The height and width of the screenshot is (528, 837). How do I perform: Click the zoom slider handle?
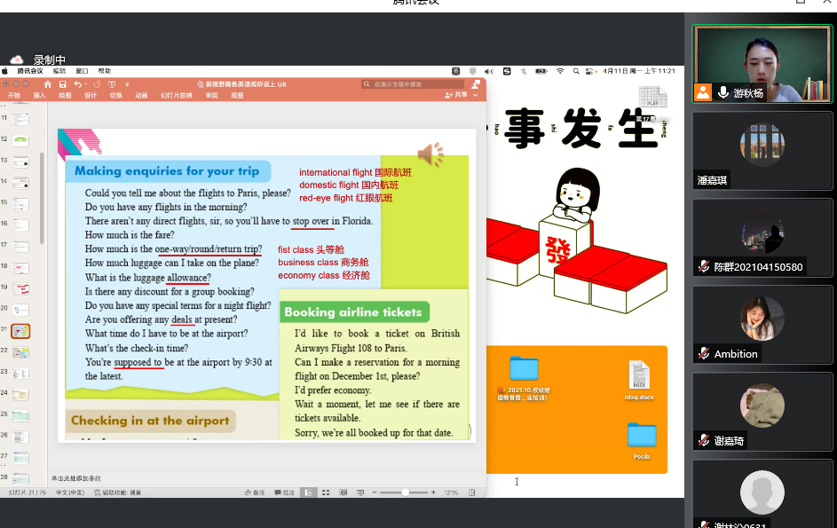[x=406, y=492]
